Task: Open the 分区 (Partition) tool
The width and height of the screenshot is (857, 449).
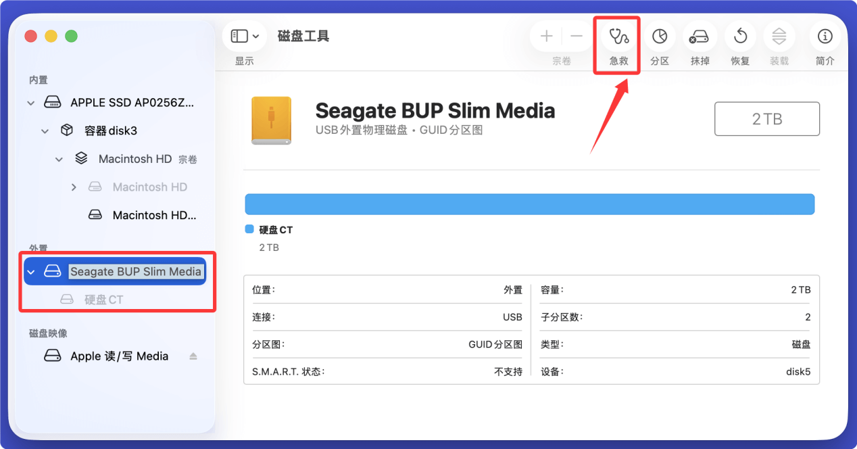Action: click(x=660, y=37)
